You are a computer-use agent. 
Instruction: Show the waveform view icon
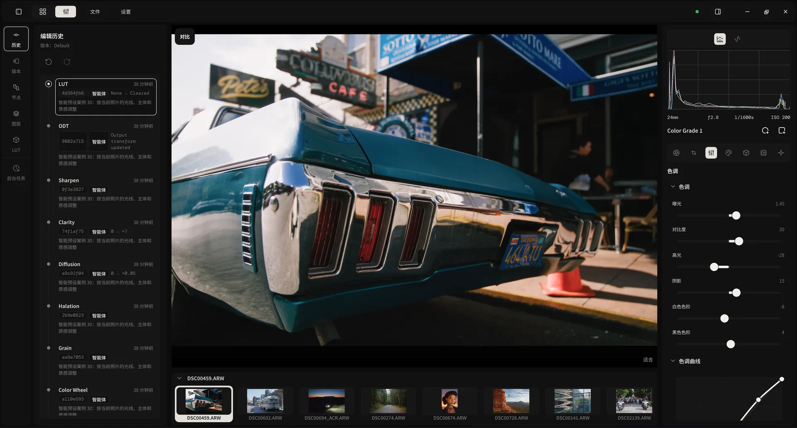[x=737, y=39]
